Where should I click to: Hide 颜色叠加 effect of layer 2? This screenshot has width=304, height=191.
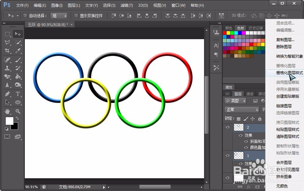point(246,147)
